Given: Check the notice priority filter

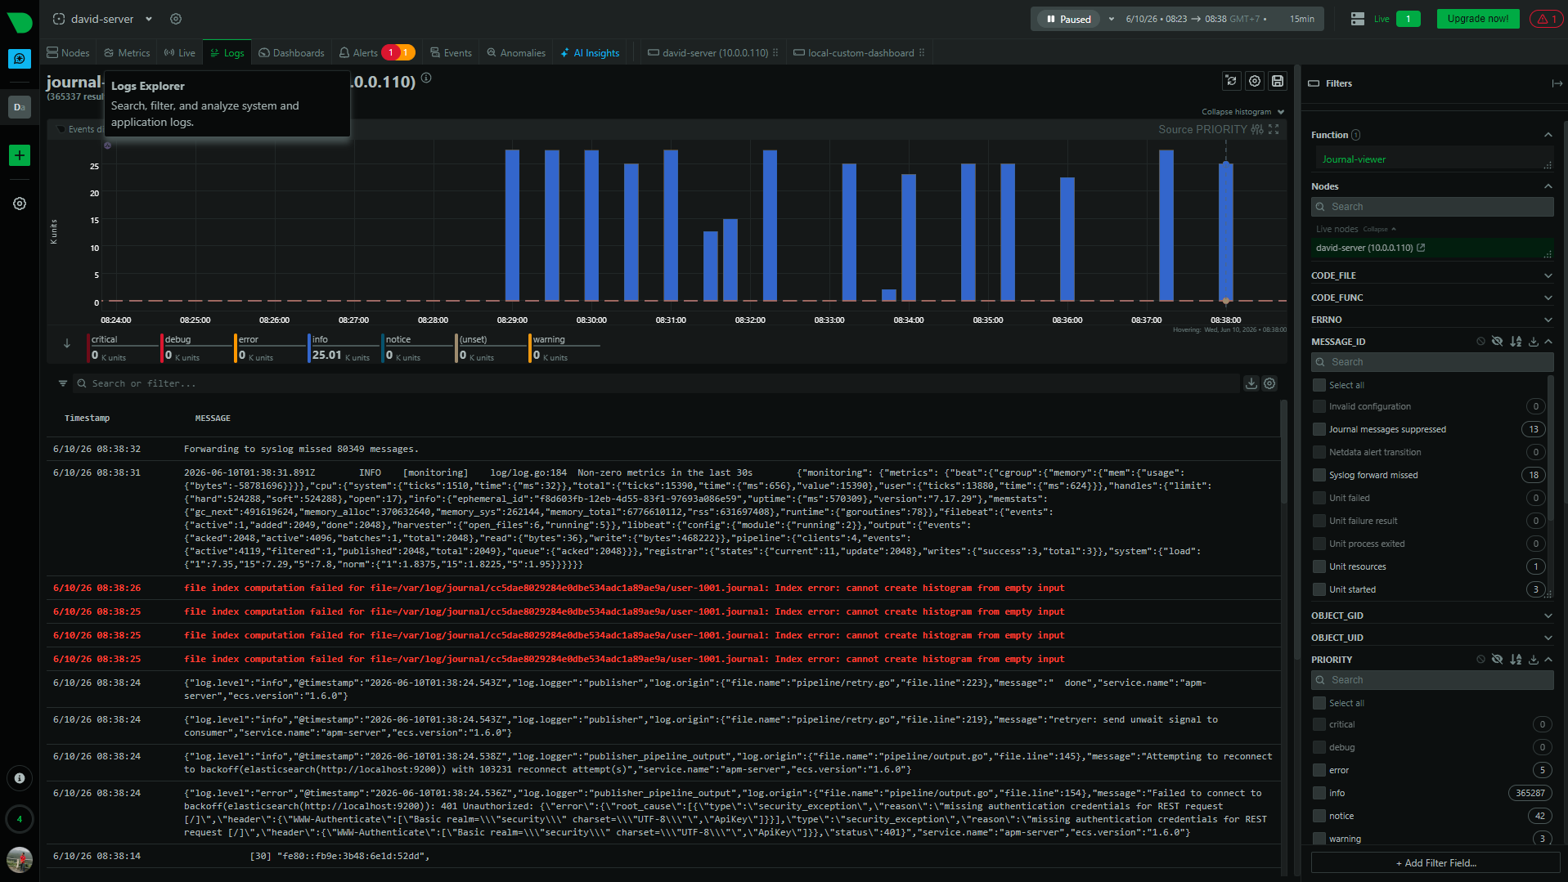Looking at the screenshot, I should tap(1319, 816).
